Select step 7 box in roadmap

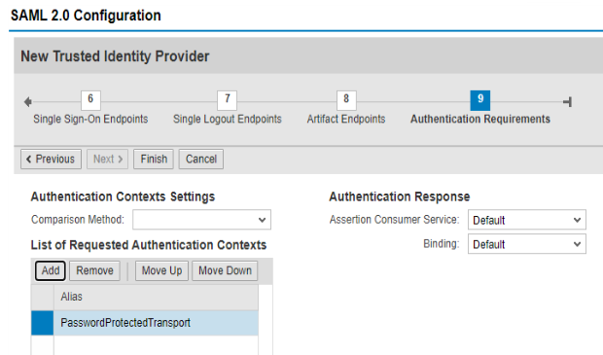pyautogui.click(x=227, y=100)
